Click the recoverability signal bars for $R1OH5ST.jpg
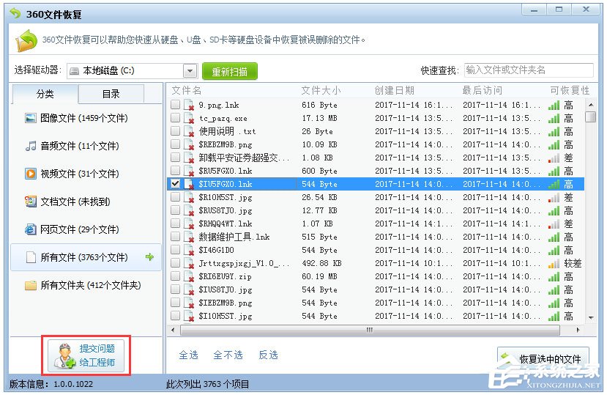 click(554, 198)
